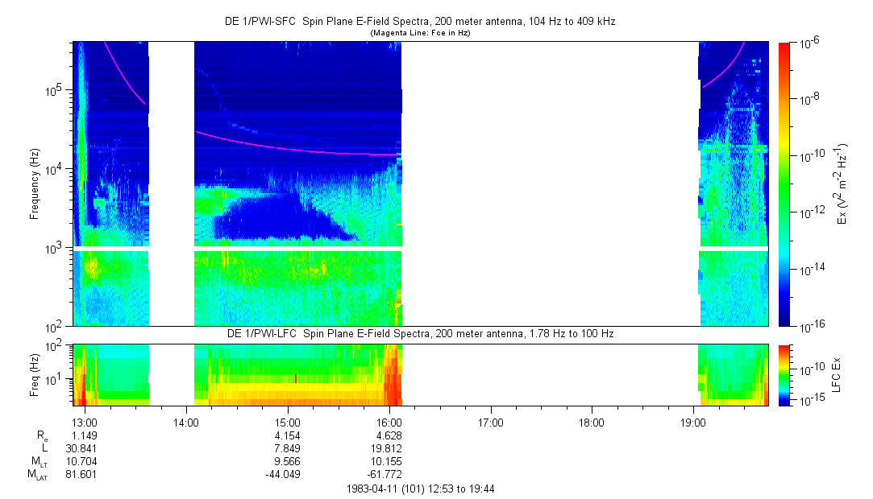
Task: Click the 17:00 time tick label
Action: pos(490,422)
